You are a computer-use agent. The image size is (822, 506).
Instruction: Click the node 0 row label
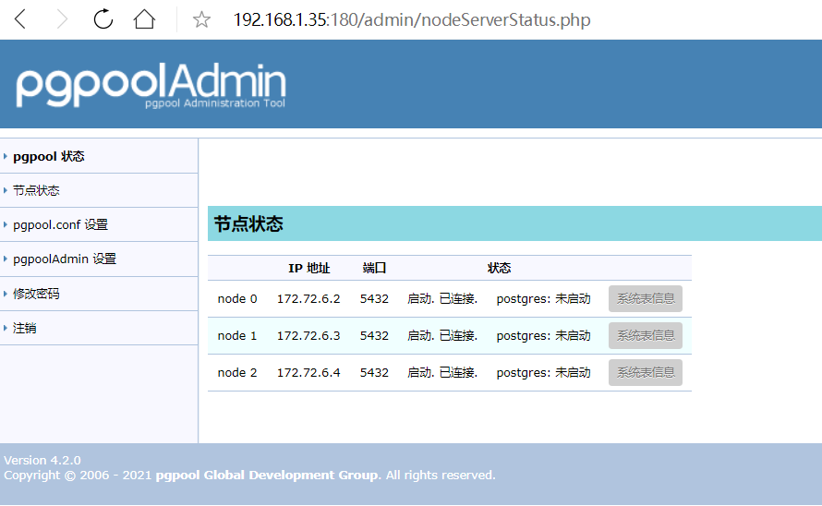point(237,299)
